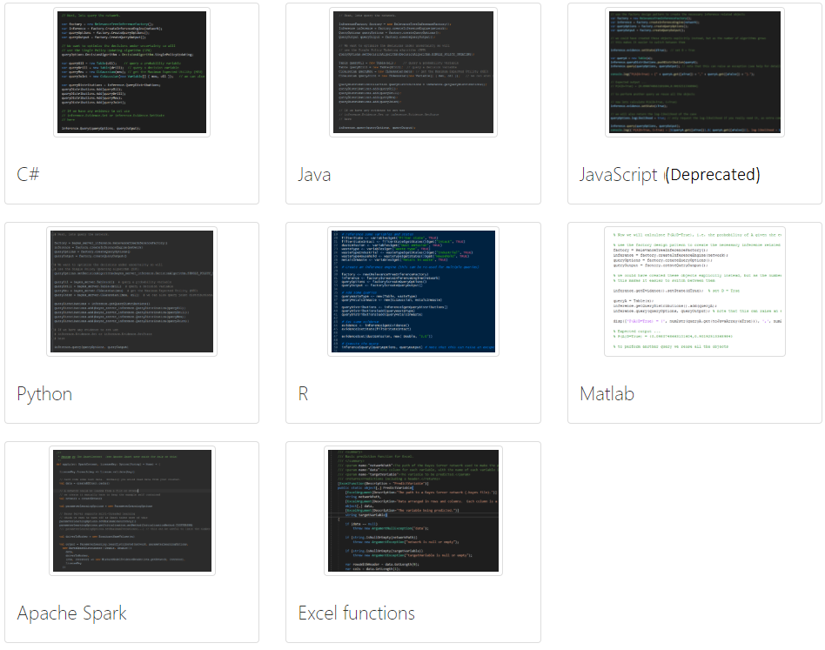Open the Apache Spark sample link
This screenshot has height=650, width=825.
tap(71, 613)
